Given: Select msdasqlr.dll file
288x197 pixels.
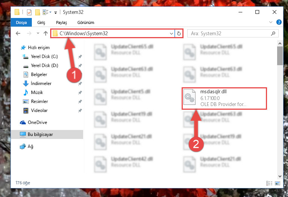Looking at the screenshot, I should tap(224, 98).
